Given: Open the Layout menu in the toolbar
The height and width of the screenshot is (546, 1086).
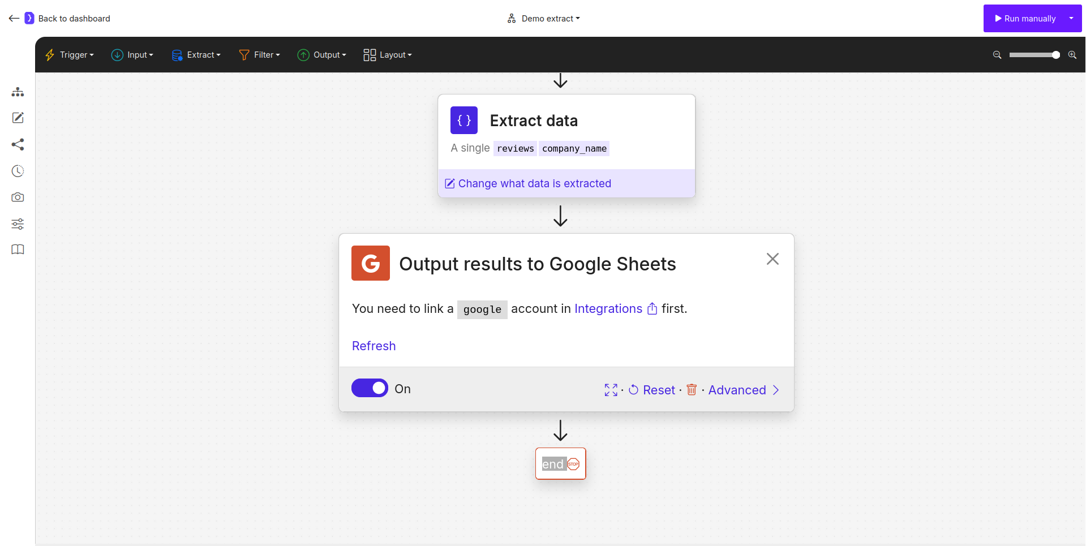Looking at the screenshot, I should [x=387, y=55].
